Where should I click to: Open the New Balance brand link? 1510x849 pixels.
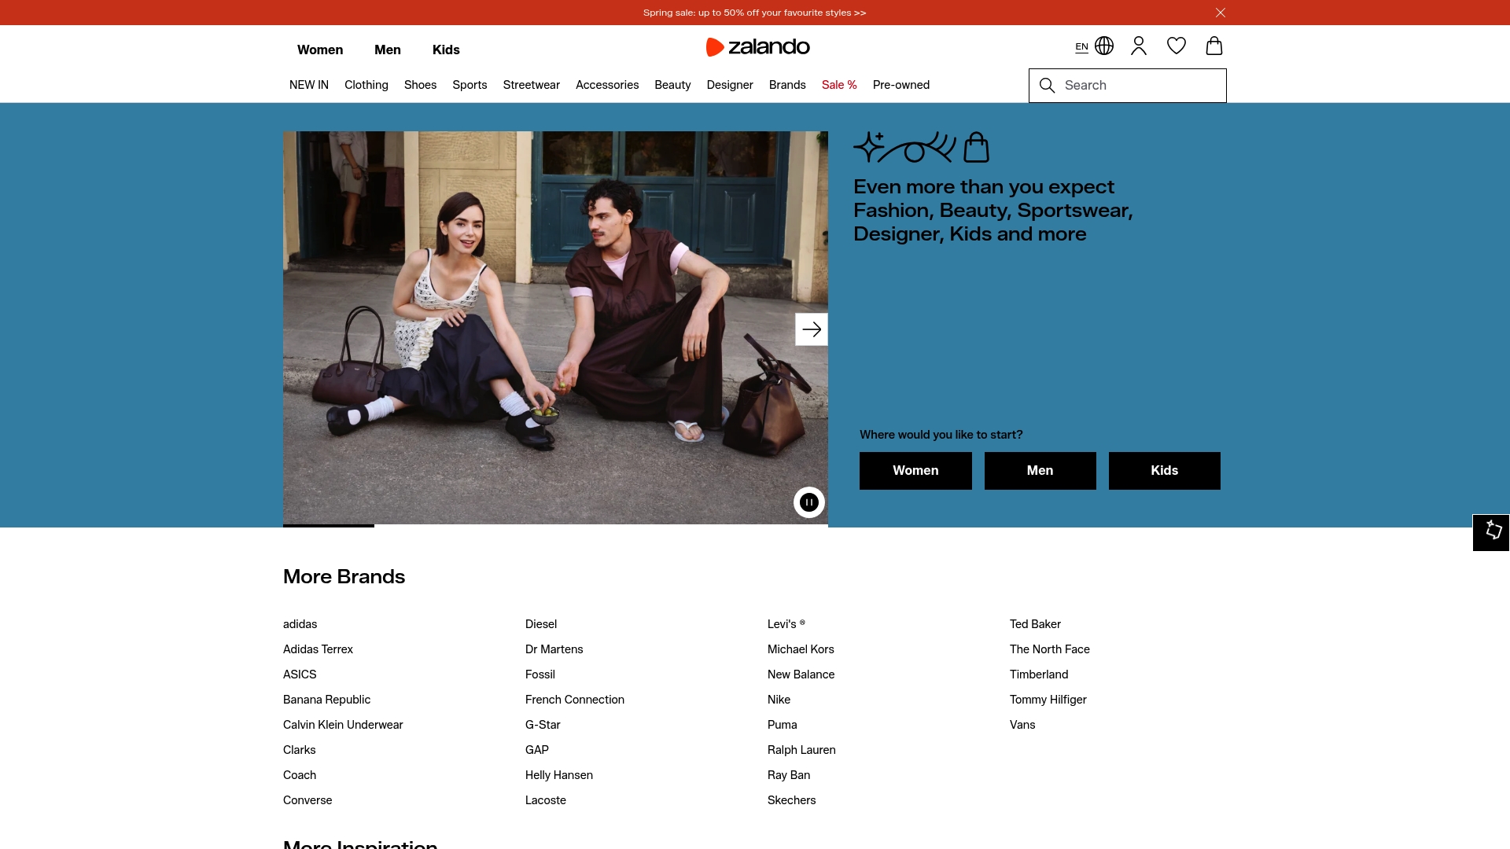click(801, 674)
